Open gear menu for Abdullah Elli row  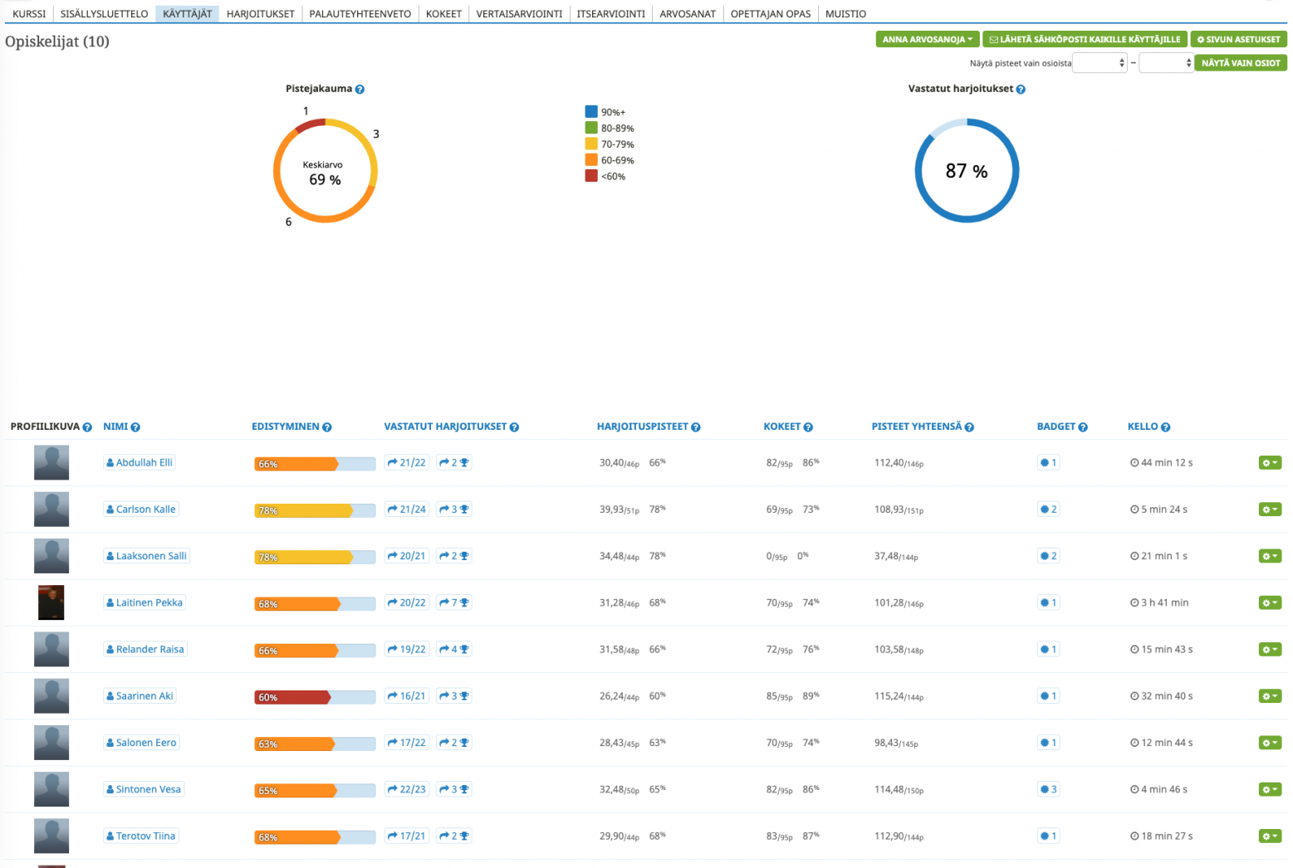click(1270, 463)
